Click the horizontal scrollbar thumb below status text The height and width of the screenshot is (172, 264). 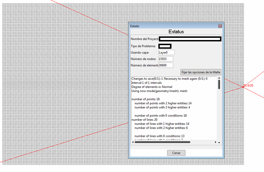[x=162, y=142]
